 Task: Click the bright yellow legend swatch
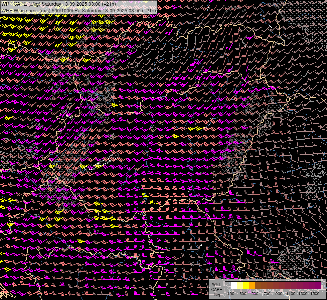(x=246, y=285)
